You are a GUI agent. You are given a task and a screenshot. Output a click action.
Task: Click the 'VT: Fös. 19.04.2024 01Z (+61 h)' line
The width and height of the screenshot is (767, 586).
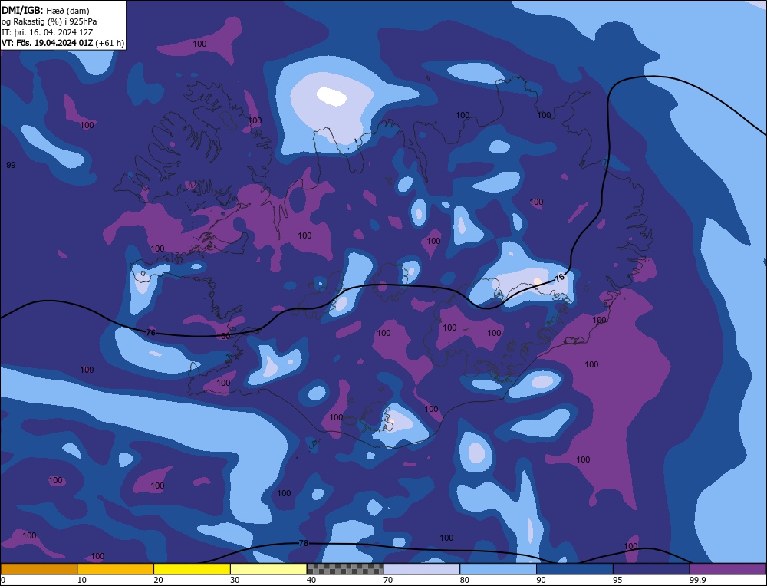[63, 43]
